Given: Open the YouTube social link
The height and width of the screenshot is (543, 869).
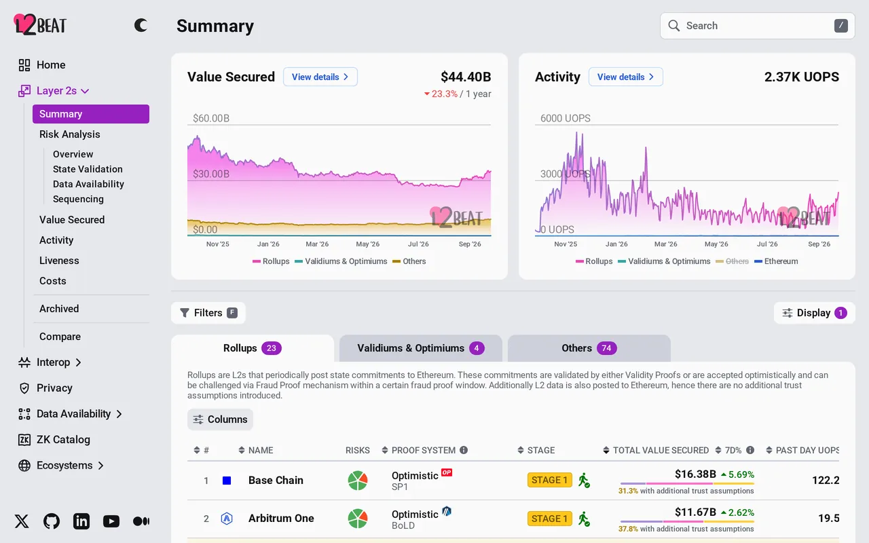Looking at the screenshot, I should [111, 521].
